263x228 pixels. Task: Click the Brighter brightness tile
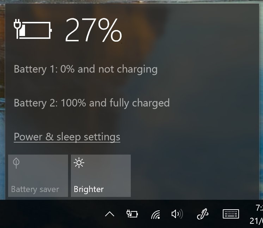pyautogui.click(x=101, y=176)
